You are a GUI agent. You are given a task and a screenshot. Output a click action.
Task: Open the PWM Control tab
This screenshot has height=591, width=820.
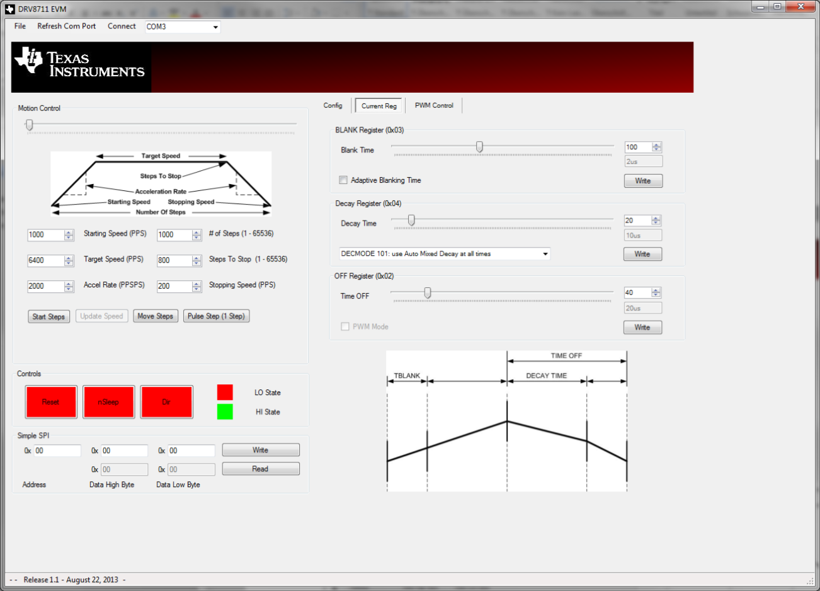(434, 106)
